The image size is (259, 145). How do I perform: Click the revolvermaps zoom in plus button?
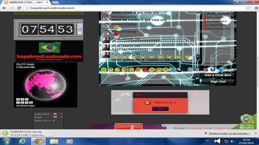pos(18,99)
